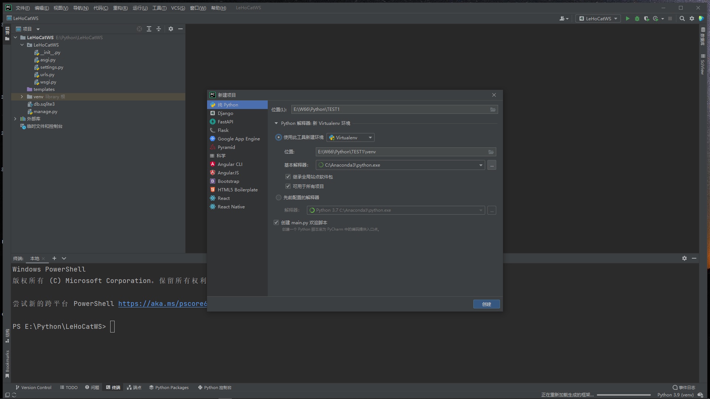Click browse ... button for base interpreter
The image size is (710, 399).
(x=492, y=165)
